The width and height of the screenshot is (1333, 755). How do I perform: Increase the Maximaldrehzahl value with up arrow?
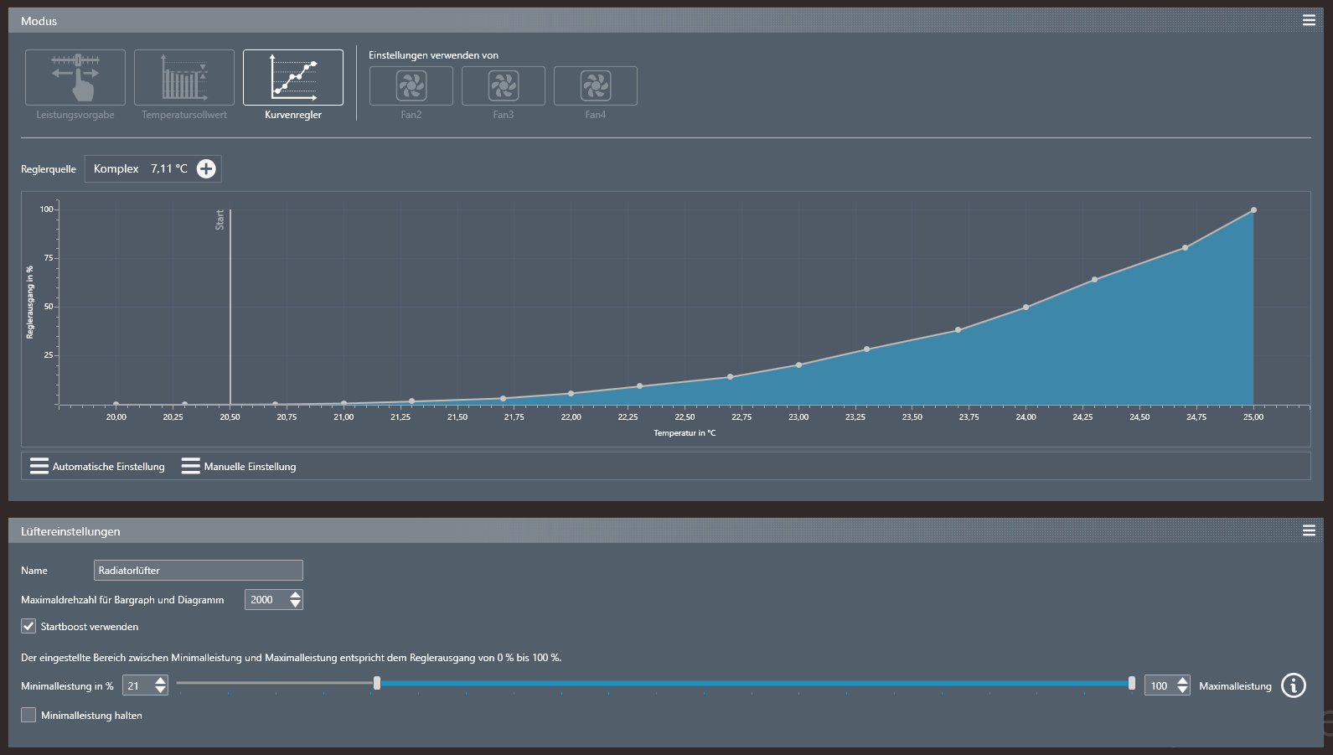(x=295, y=595)
